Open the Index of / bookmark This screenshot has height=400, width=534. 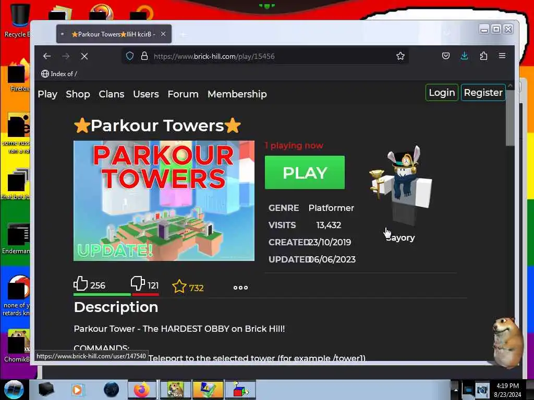tap(59, 74)
